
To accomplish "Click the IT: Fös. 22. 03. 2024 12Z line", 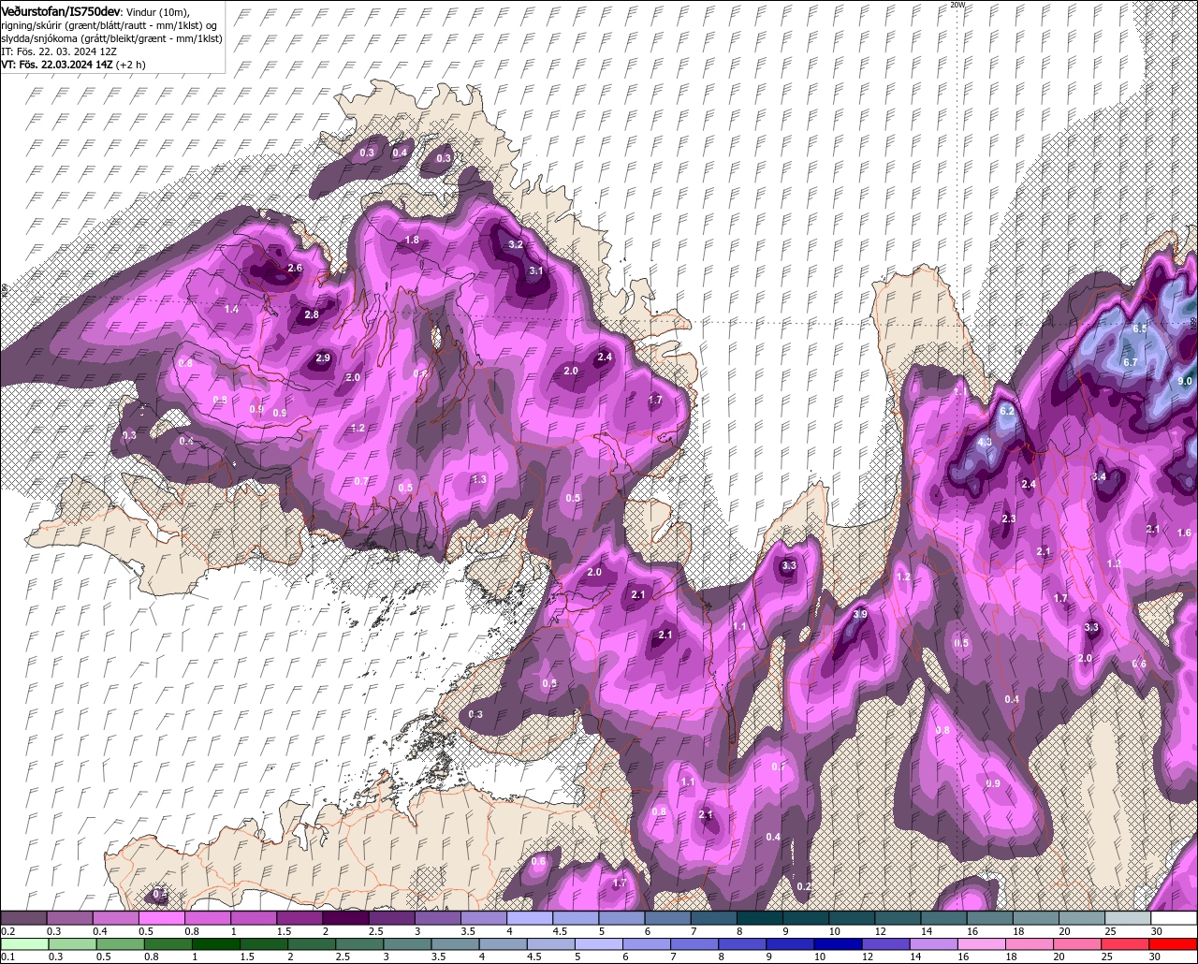I will [58, 51].
